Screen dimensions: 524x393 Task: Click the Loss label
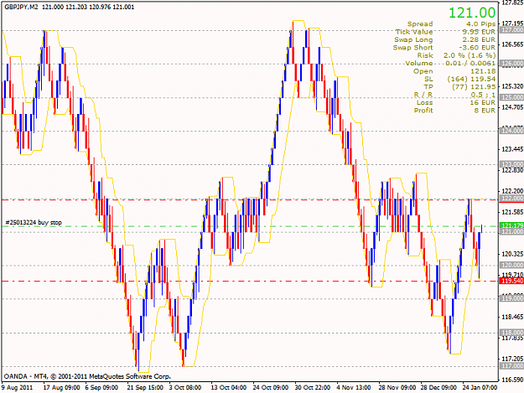click(425, 102)
